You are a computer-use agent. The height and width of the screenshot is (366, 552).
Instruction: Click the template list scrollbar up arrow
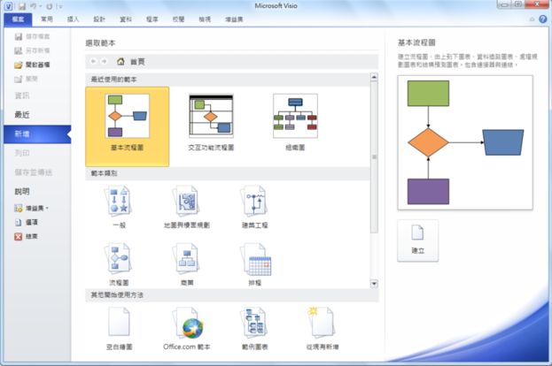pos(374,77)
